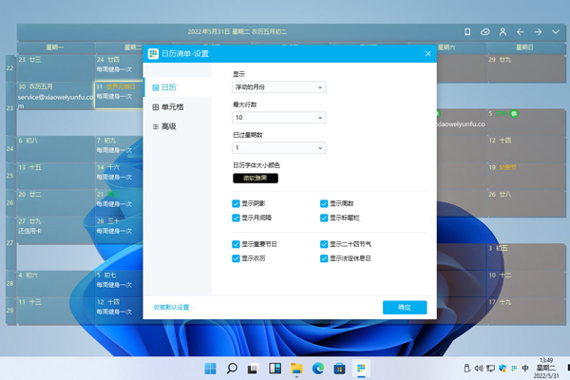Open Microsoft Edge from the taskbar
The width and height of the screenshot is (570, 380).
click(318, 368)
